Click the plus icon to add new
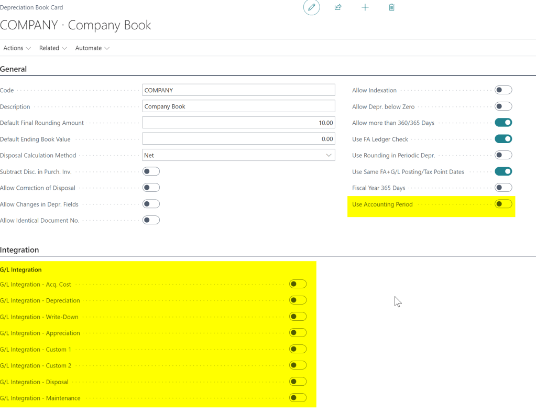Image resolution: width=536 pixels, height=412 pixels. point(365,7)
